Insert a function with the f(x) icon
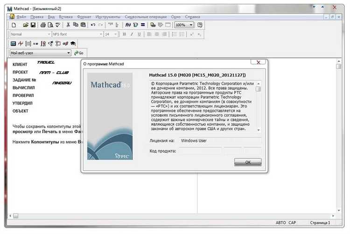This screenshot has width=350, height=234. (x=128, y=25)
